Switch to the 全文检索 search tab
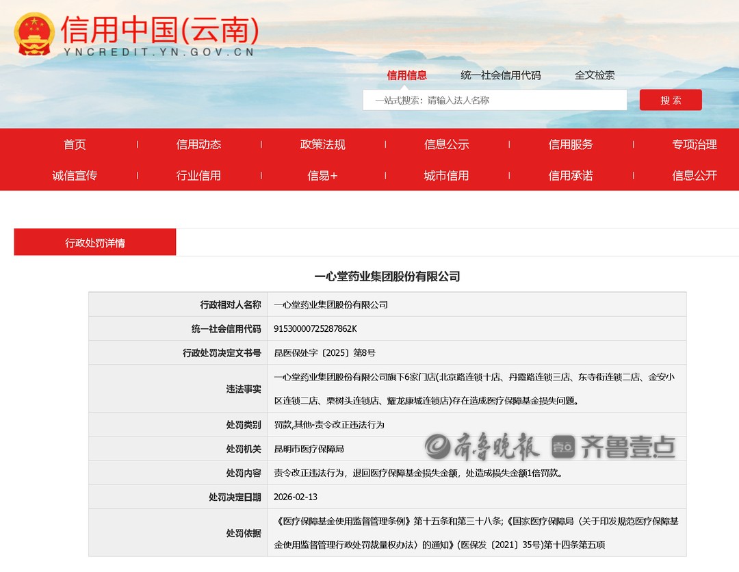The height and width of the screenshot is (572, 739). tap(594, 75)
